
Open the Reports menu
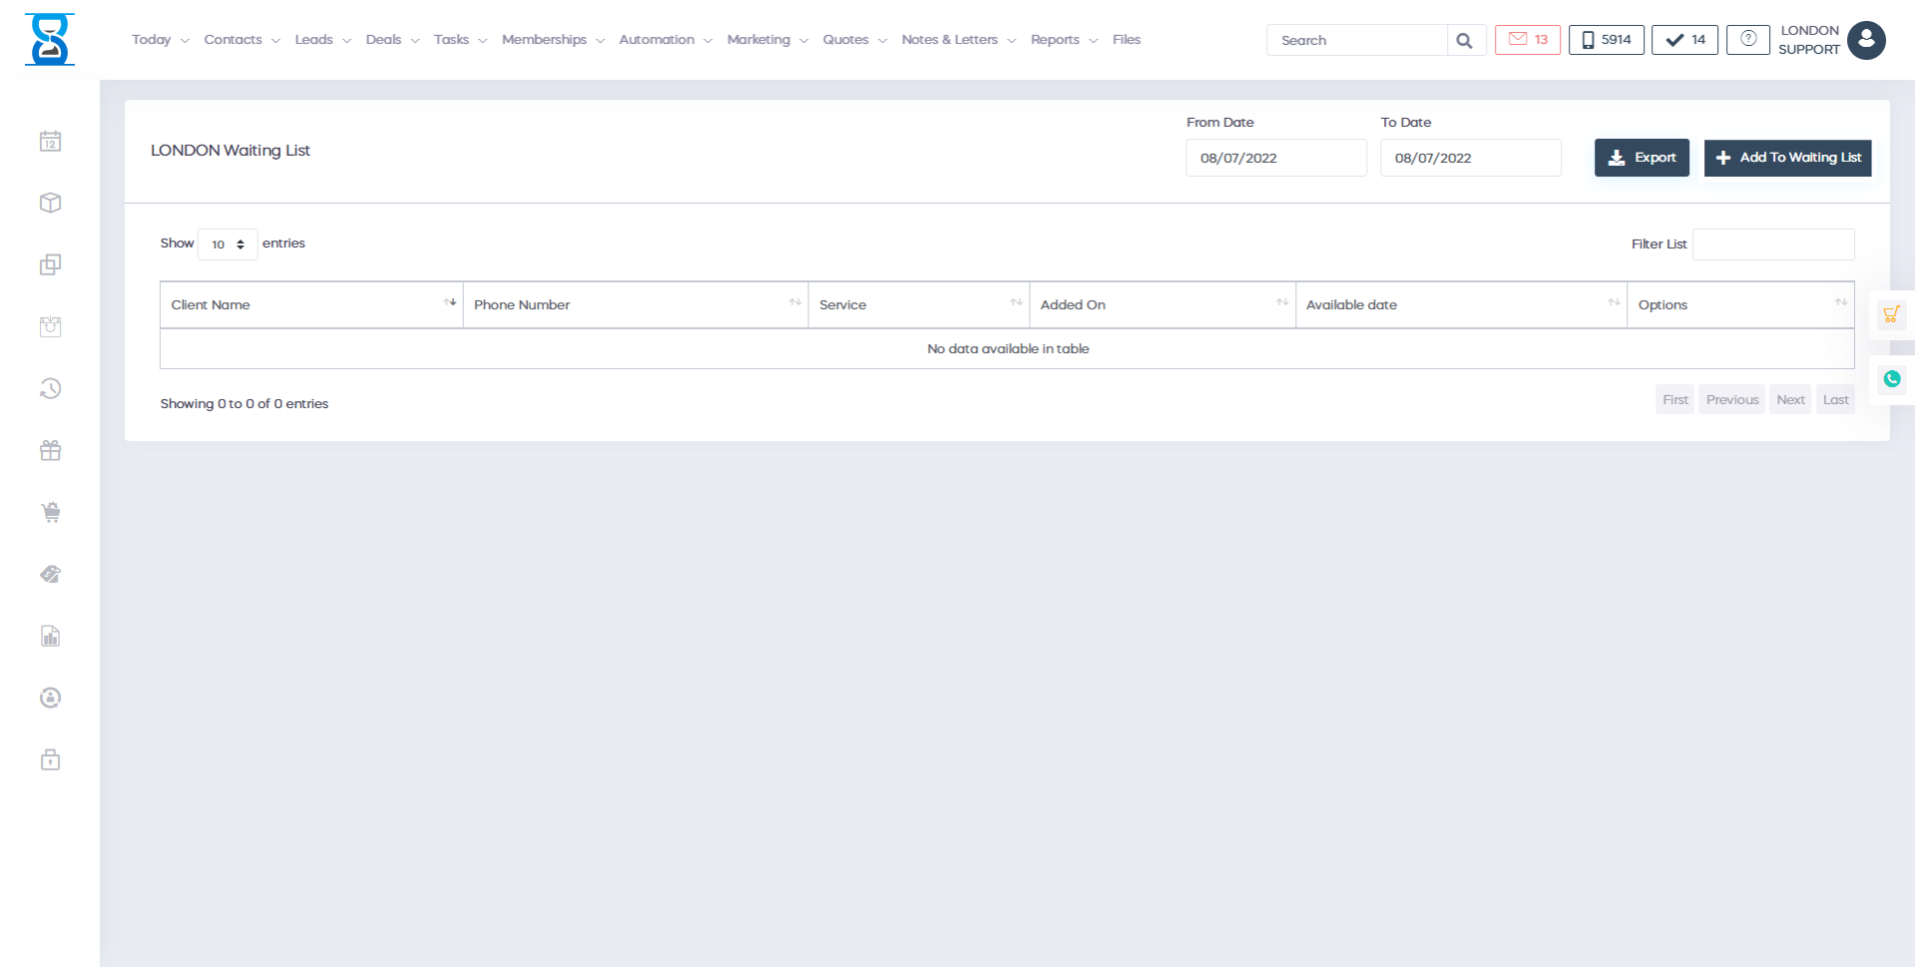click(x=1064, y=40)
